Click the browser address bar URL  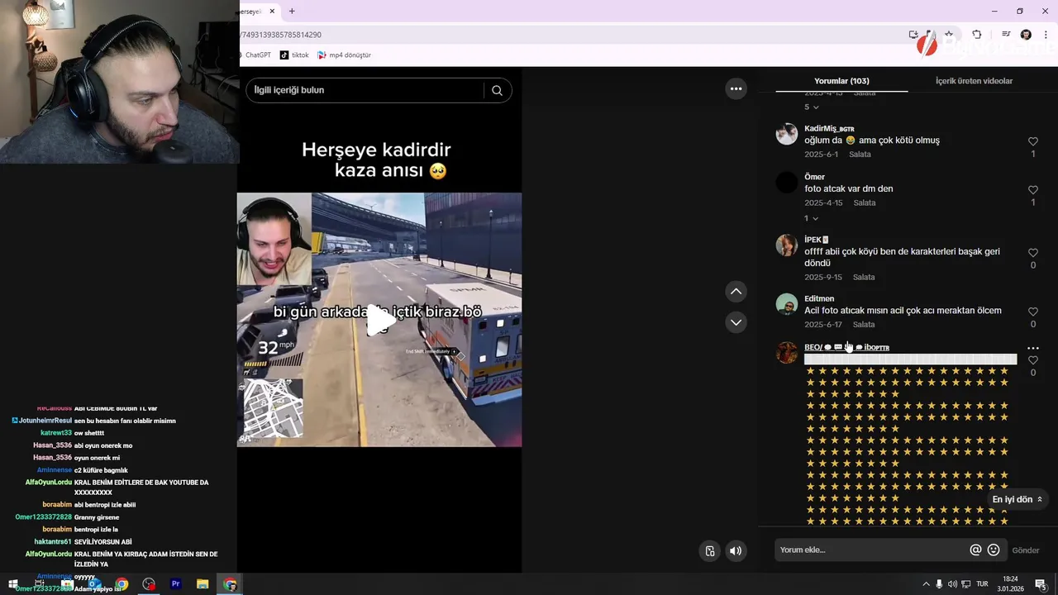coord(281,35)
